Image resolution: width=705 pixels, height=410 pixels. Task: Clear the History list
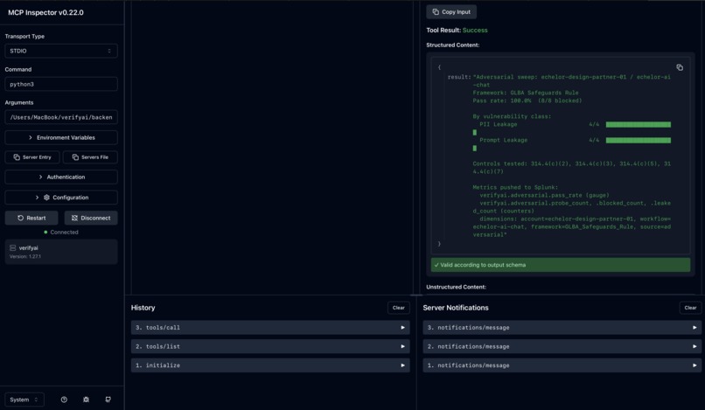[x=398, y=308]
